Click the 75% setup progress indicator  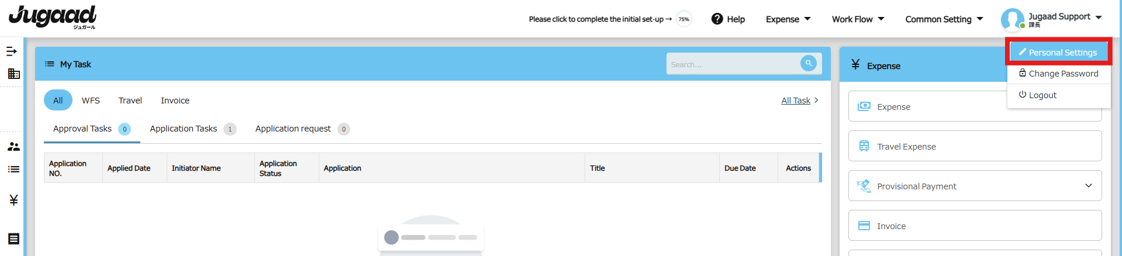683,19
